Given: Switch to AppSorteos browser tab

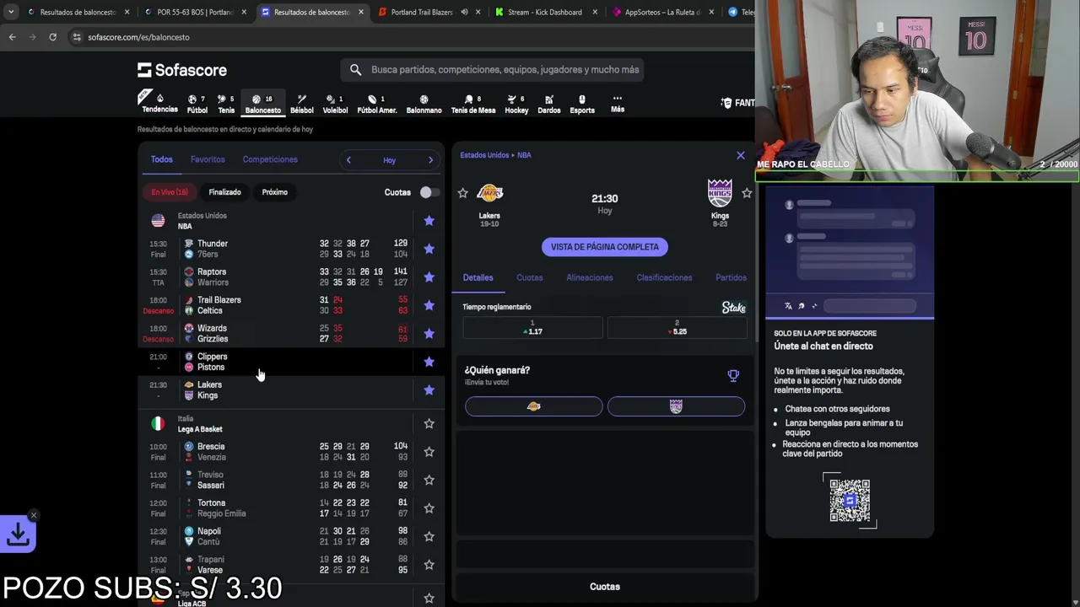Looking at the screenshot, I should (x=661, y=12).
